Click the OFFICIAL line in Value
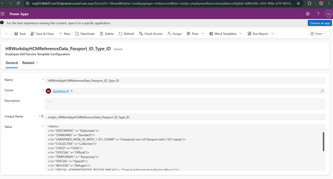333x179 pixels. (x=68, y=152)
